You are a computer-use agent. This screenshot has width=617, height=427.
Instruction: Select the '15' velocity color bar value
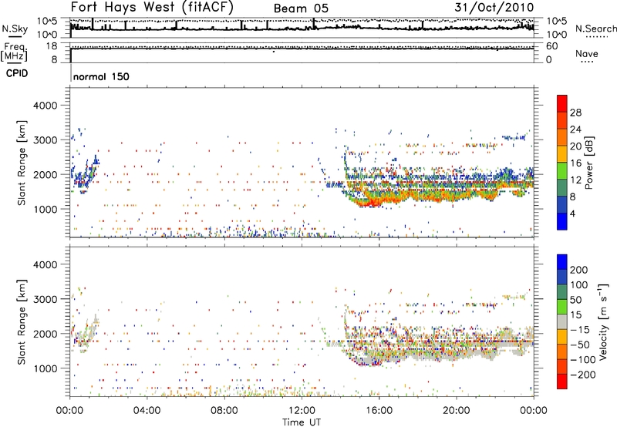click(575, 315)
